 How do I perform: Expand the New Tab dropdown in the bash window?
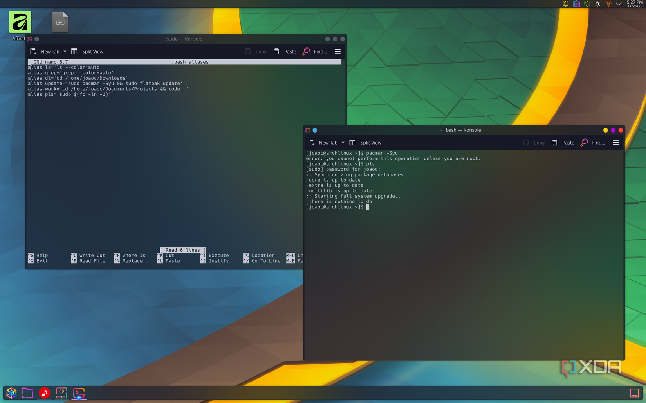343,142
